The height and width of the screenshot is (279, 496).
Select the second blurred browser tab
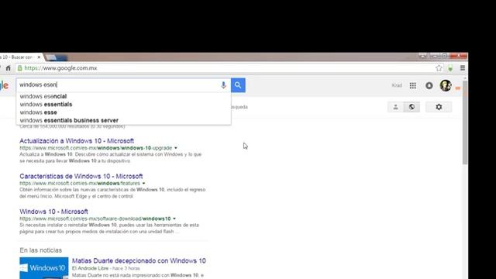[x=57, y=57]
